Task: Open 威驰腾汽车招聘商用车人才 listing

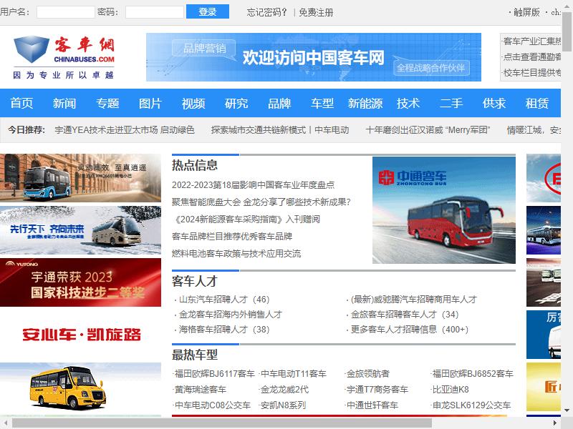Action: click(x=414, y=300)
